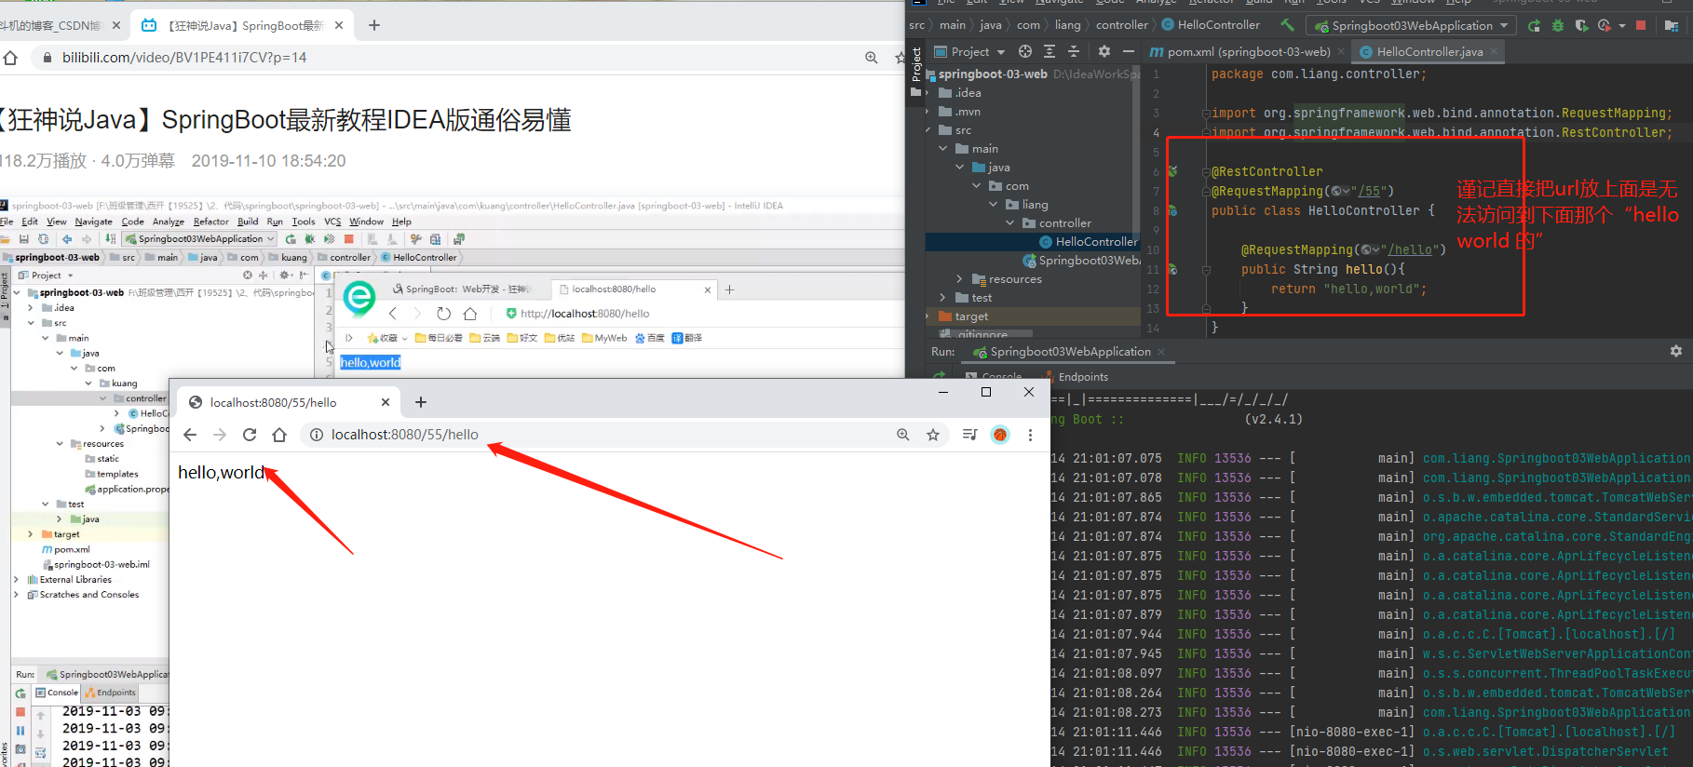Close the HelloController.java editor tab
The height and width of the screenshot is (767, 1693).
click(x=1494, y=52)
